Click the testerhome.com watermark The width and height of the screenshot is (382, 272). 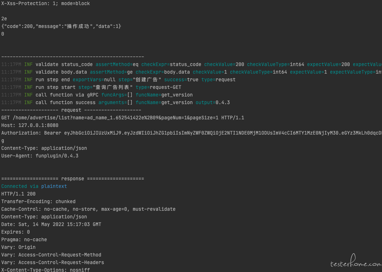click(356, 262)
